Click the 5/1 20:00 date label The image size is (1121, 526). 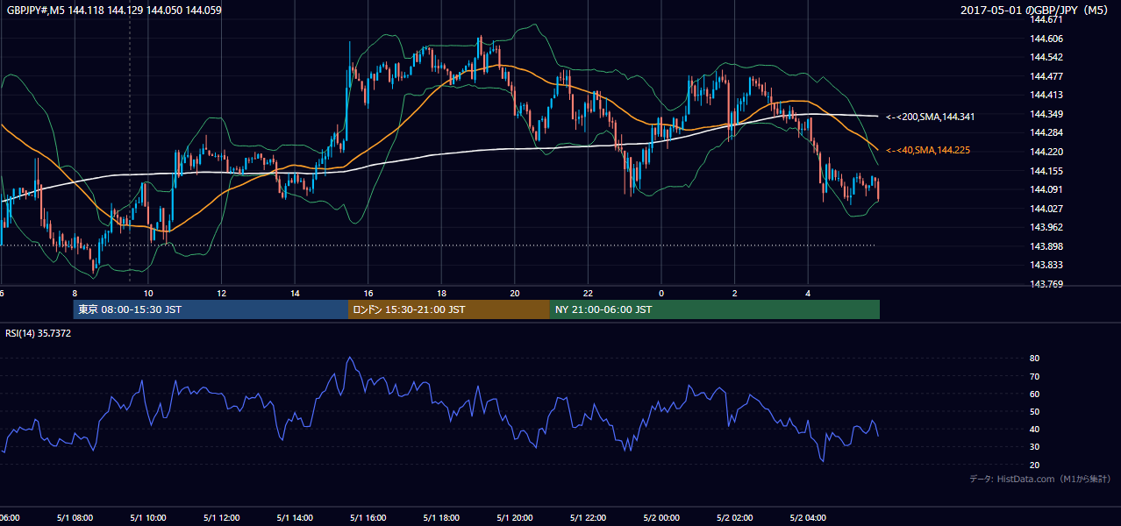(x=515, y=518)
